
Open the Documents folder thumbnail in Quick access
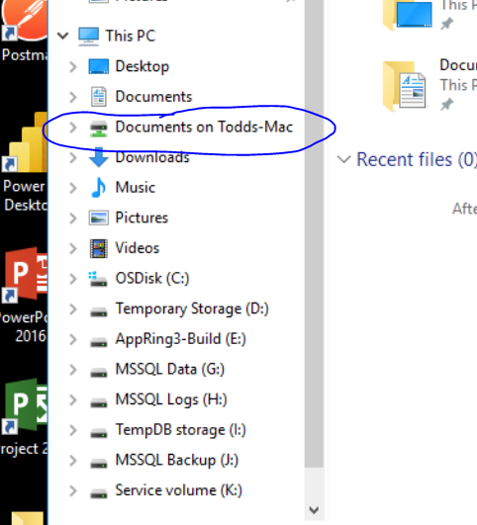(405, 86)
